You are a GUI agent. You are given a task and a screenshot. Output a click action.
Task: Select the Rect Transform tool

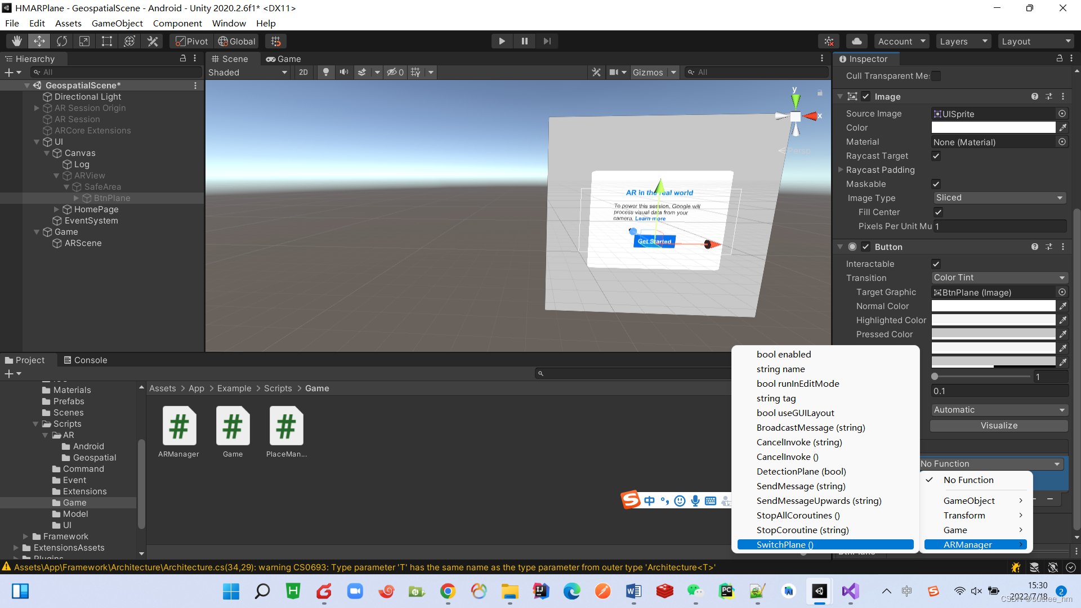pyautogui.click(x=106, y=41)
